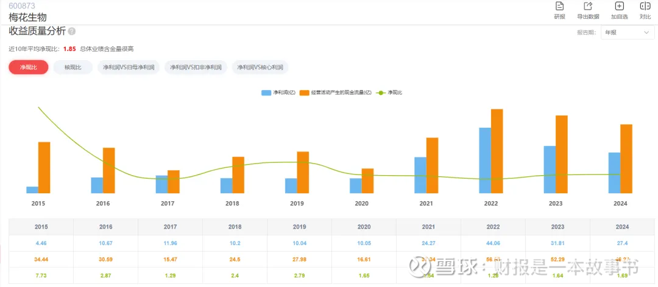The image size is (658, 287).
Task: Click the 1.85 average ratio value
Action: [x=69, y=49]
